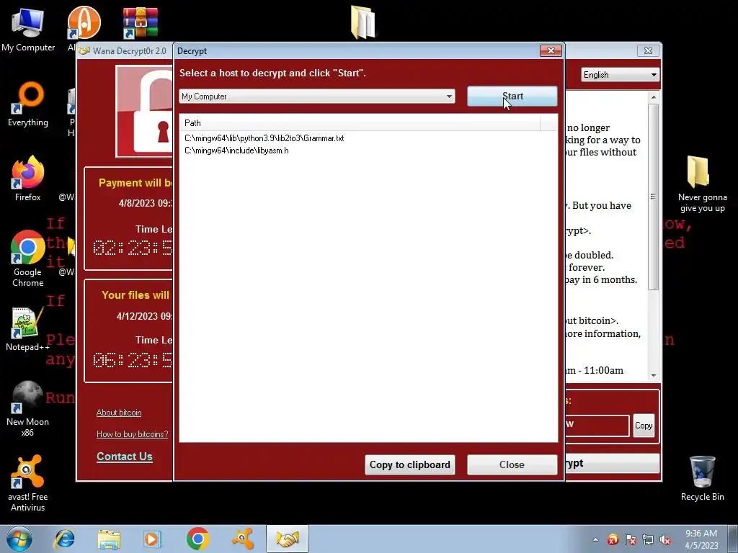738x553 pixels.
Task: Show hidden tray icons arrow
Action: pos(595,539)
